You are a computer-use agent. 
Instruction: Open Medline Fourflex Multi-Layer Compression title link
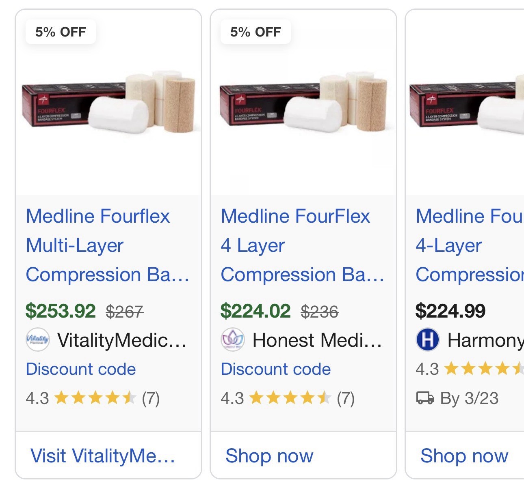[x=107, y=245]
